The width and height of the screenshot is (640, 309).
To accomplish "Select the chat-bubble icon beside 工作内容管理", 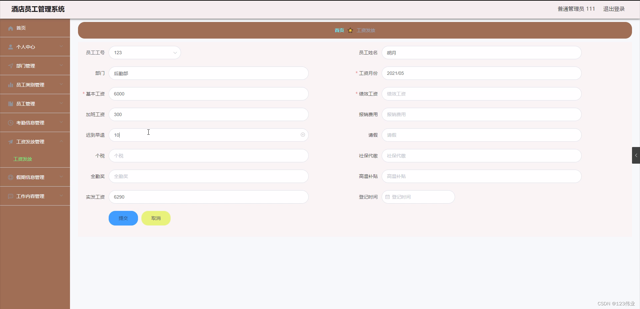I will 10,196.
